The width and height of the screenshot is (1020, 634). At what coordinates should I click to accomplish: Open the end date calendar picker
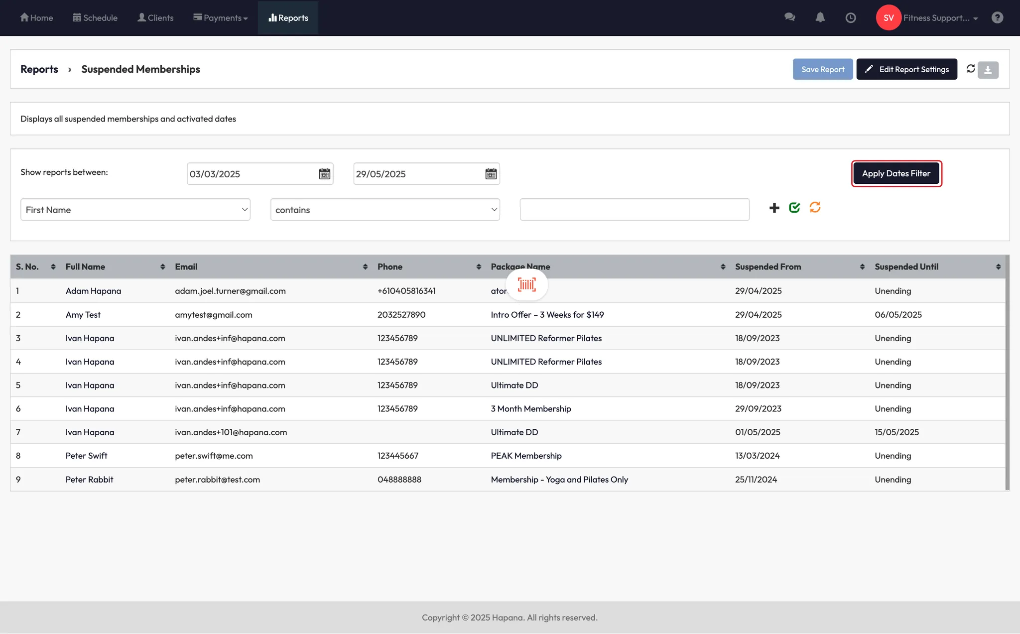tap(491, 174)
